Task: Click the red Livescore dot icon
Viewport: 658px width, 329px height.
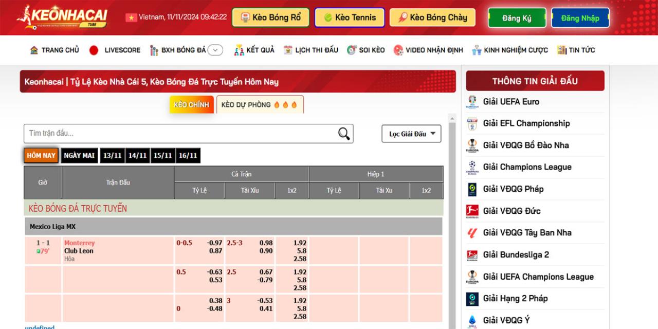Action: coord(94,50)
